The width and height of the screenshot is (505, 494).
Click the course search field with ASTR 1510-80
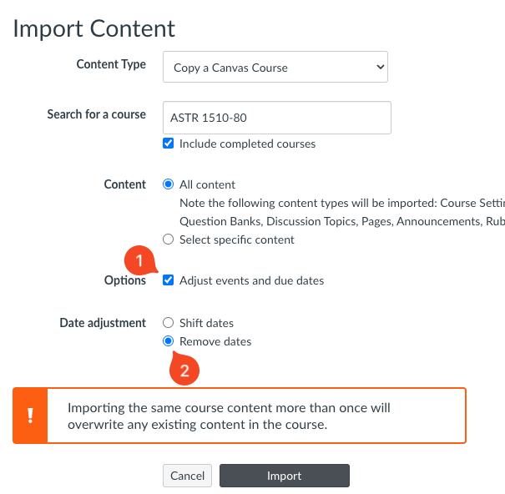276,118
